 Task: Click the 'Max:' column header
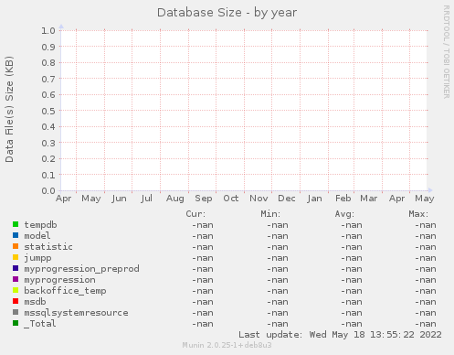click(x=418, y=214)
